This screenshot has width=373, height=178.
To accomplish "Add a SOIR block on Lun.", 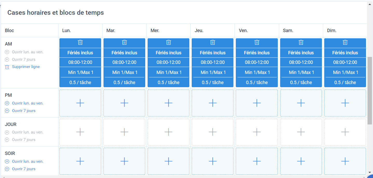I will (x=80, y=161).
